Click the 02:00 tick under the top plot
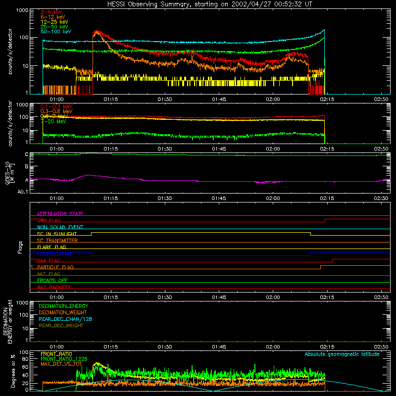 tap(273, 99)
